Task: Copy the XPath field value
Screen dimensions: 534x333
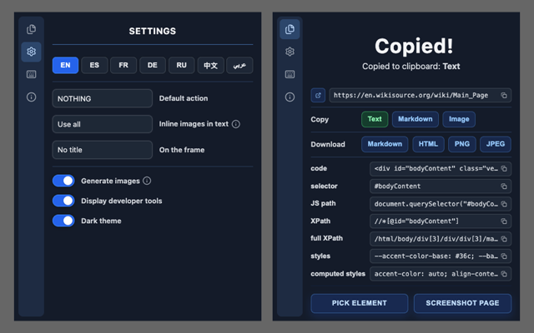Action: (504, 221)
